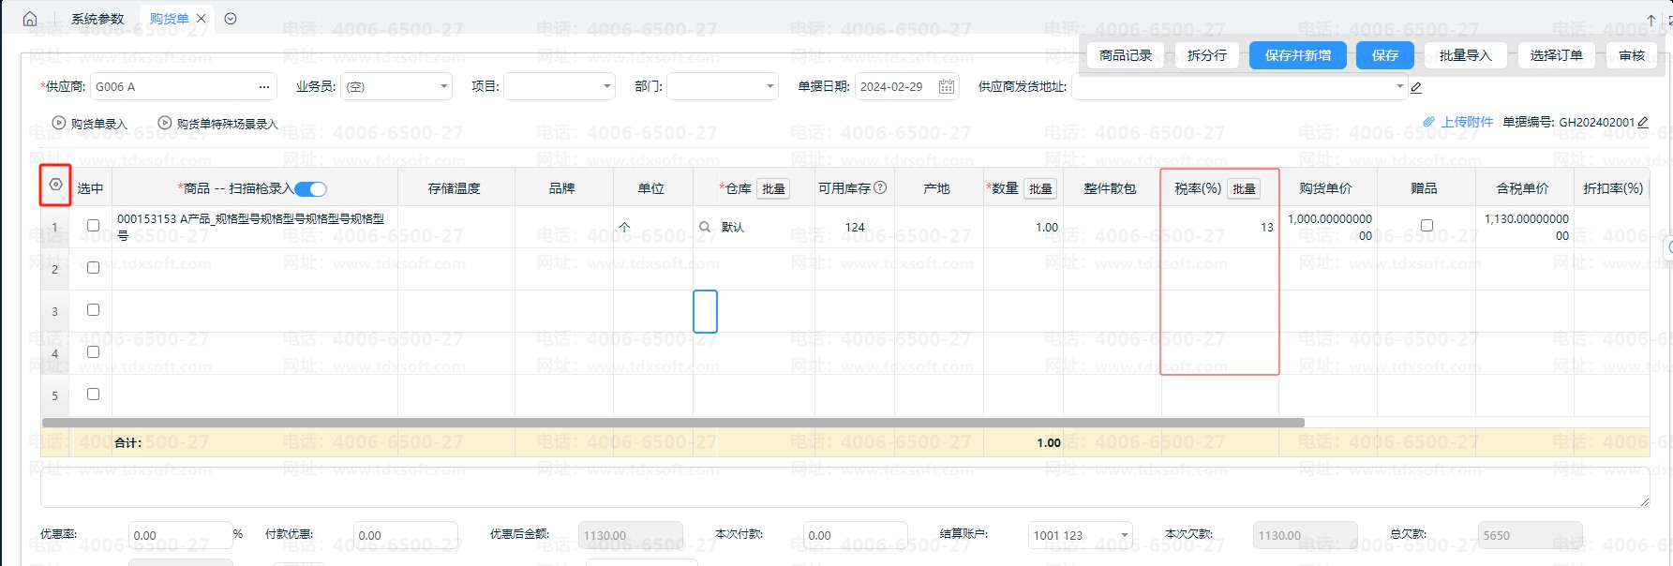
Task: Click the 保存 button
Action: (1385, 55)
